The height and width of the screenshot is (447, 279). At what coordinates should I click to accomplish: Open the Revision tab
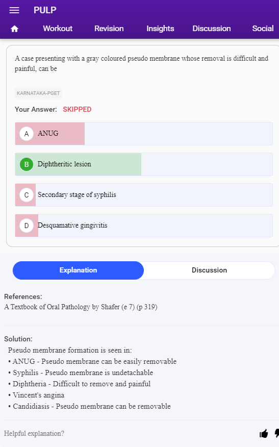(x=109, y=29)
